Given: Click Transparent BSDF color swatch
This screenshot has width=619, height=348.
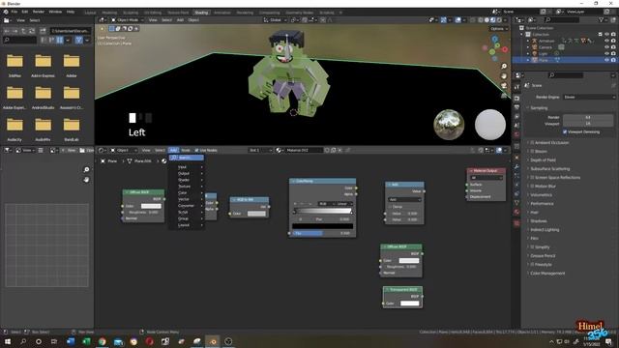Looking at the screenshot, I should [410, 304].
